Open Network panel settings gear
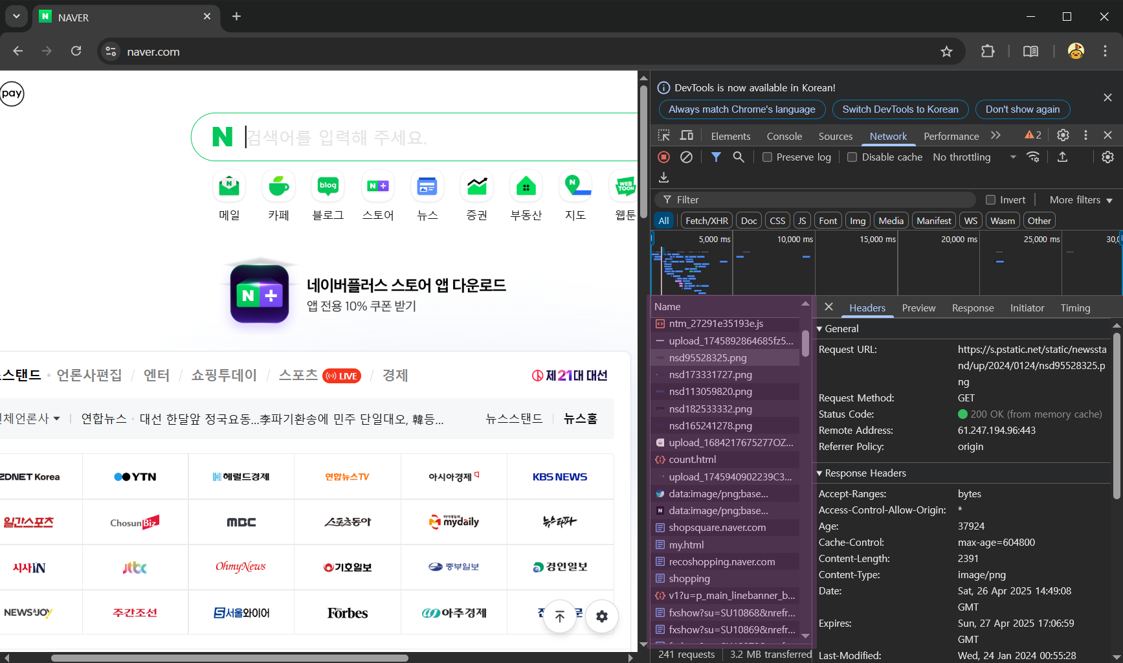The image size is (1123, 663). [1107, 157]
